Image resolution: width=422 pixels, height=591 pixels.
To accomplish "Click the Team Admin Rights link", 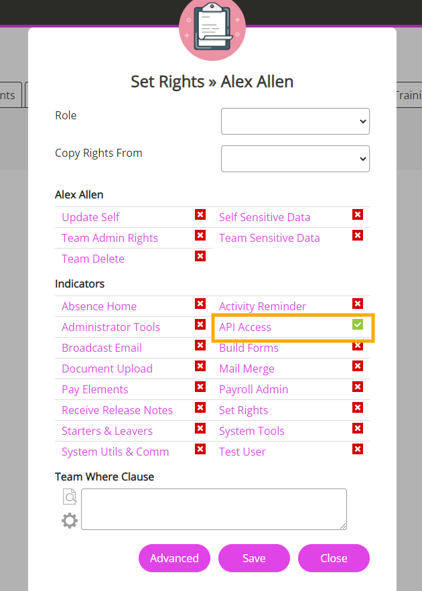I will coord(110,239).
